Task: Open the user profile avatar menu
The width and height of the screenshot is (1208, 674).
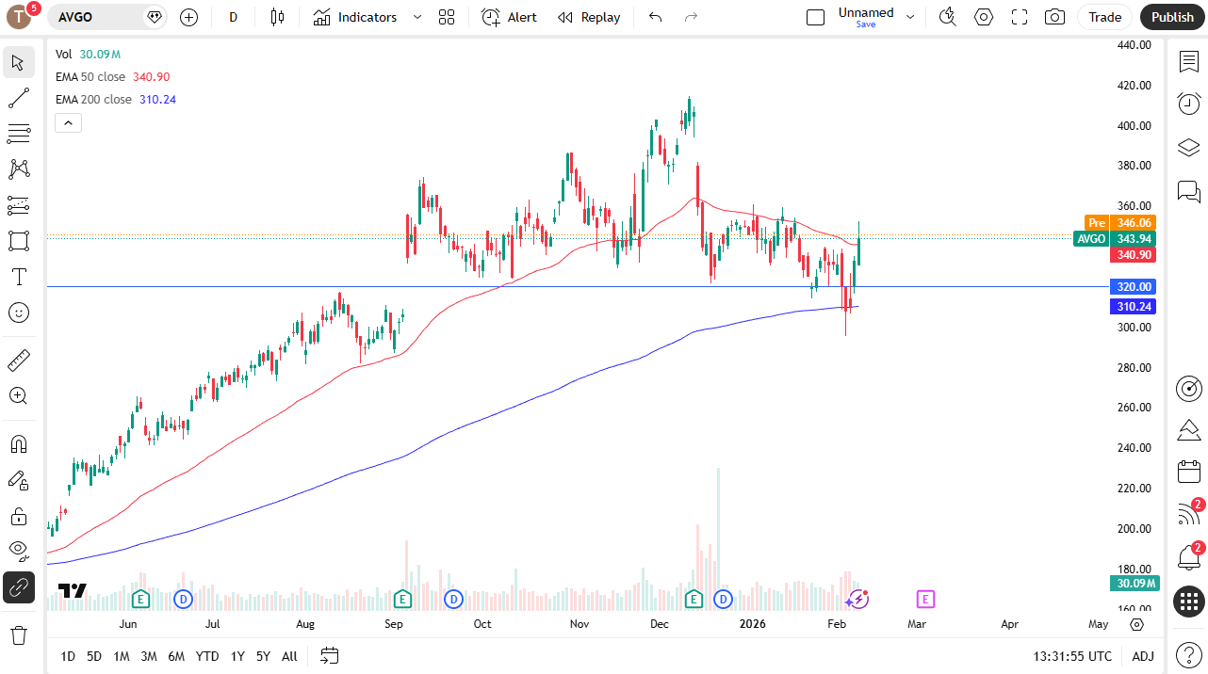Action: 19,17
